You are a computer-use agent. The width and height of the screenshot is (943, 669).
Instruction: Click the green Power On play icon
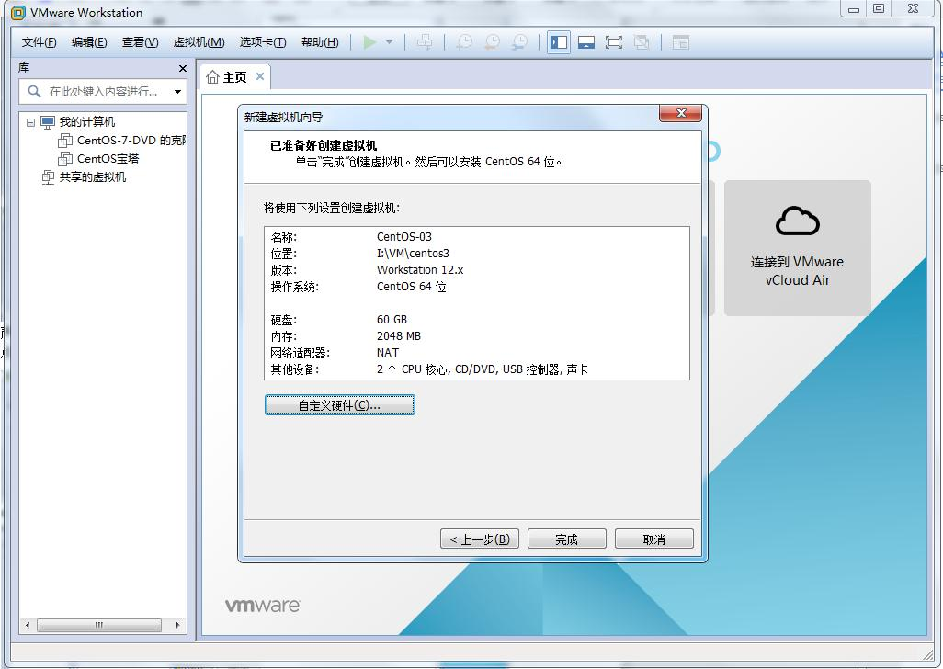coord(369,42)
